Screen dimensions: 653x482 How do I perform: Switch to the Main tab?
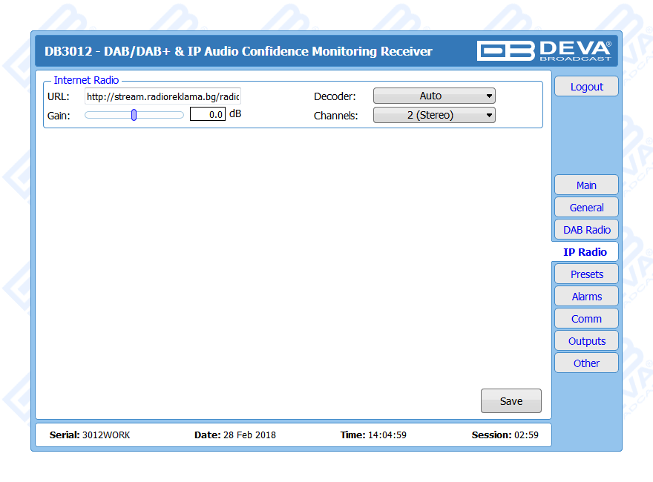coord(586,185)
